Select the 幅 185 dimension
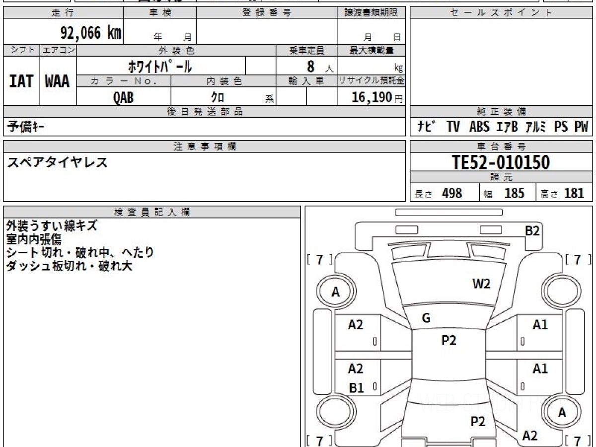 click(x=505, y=193)
